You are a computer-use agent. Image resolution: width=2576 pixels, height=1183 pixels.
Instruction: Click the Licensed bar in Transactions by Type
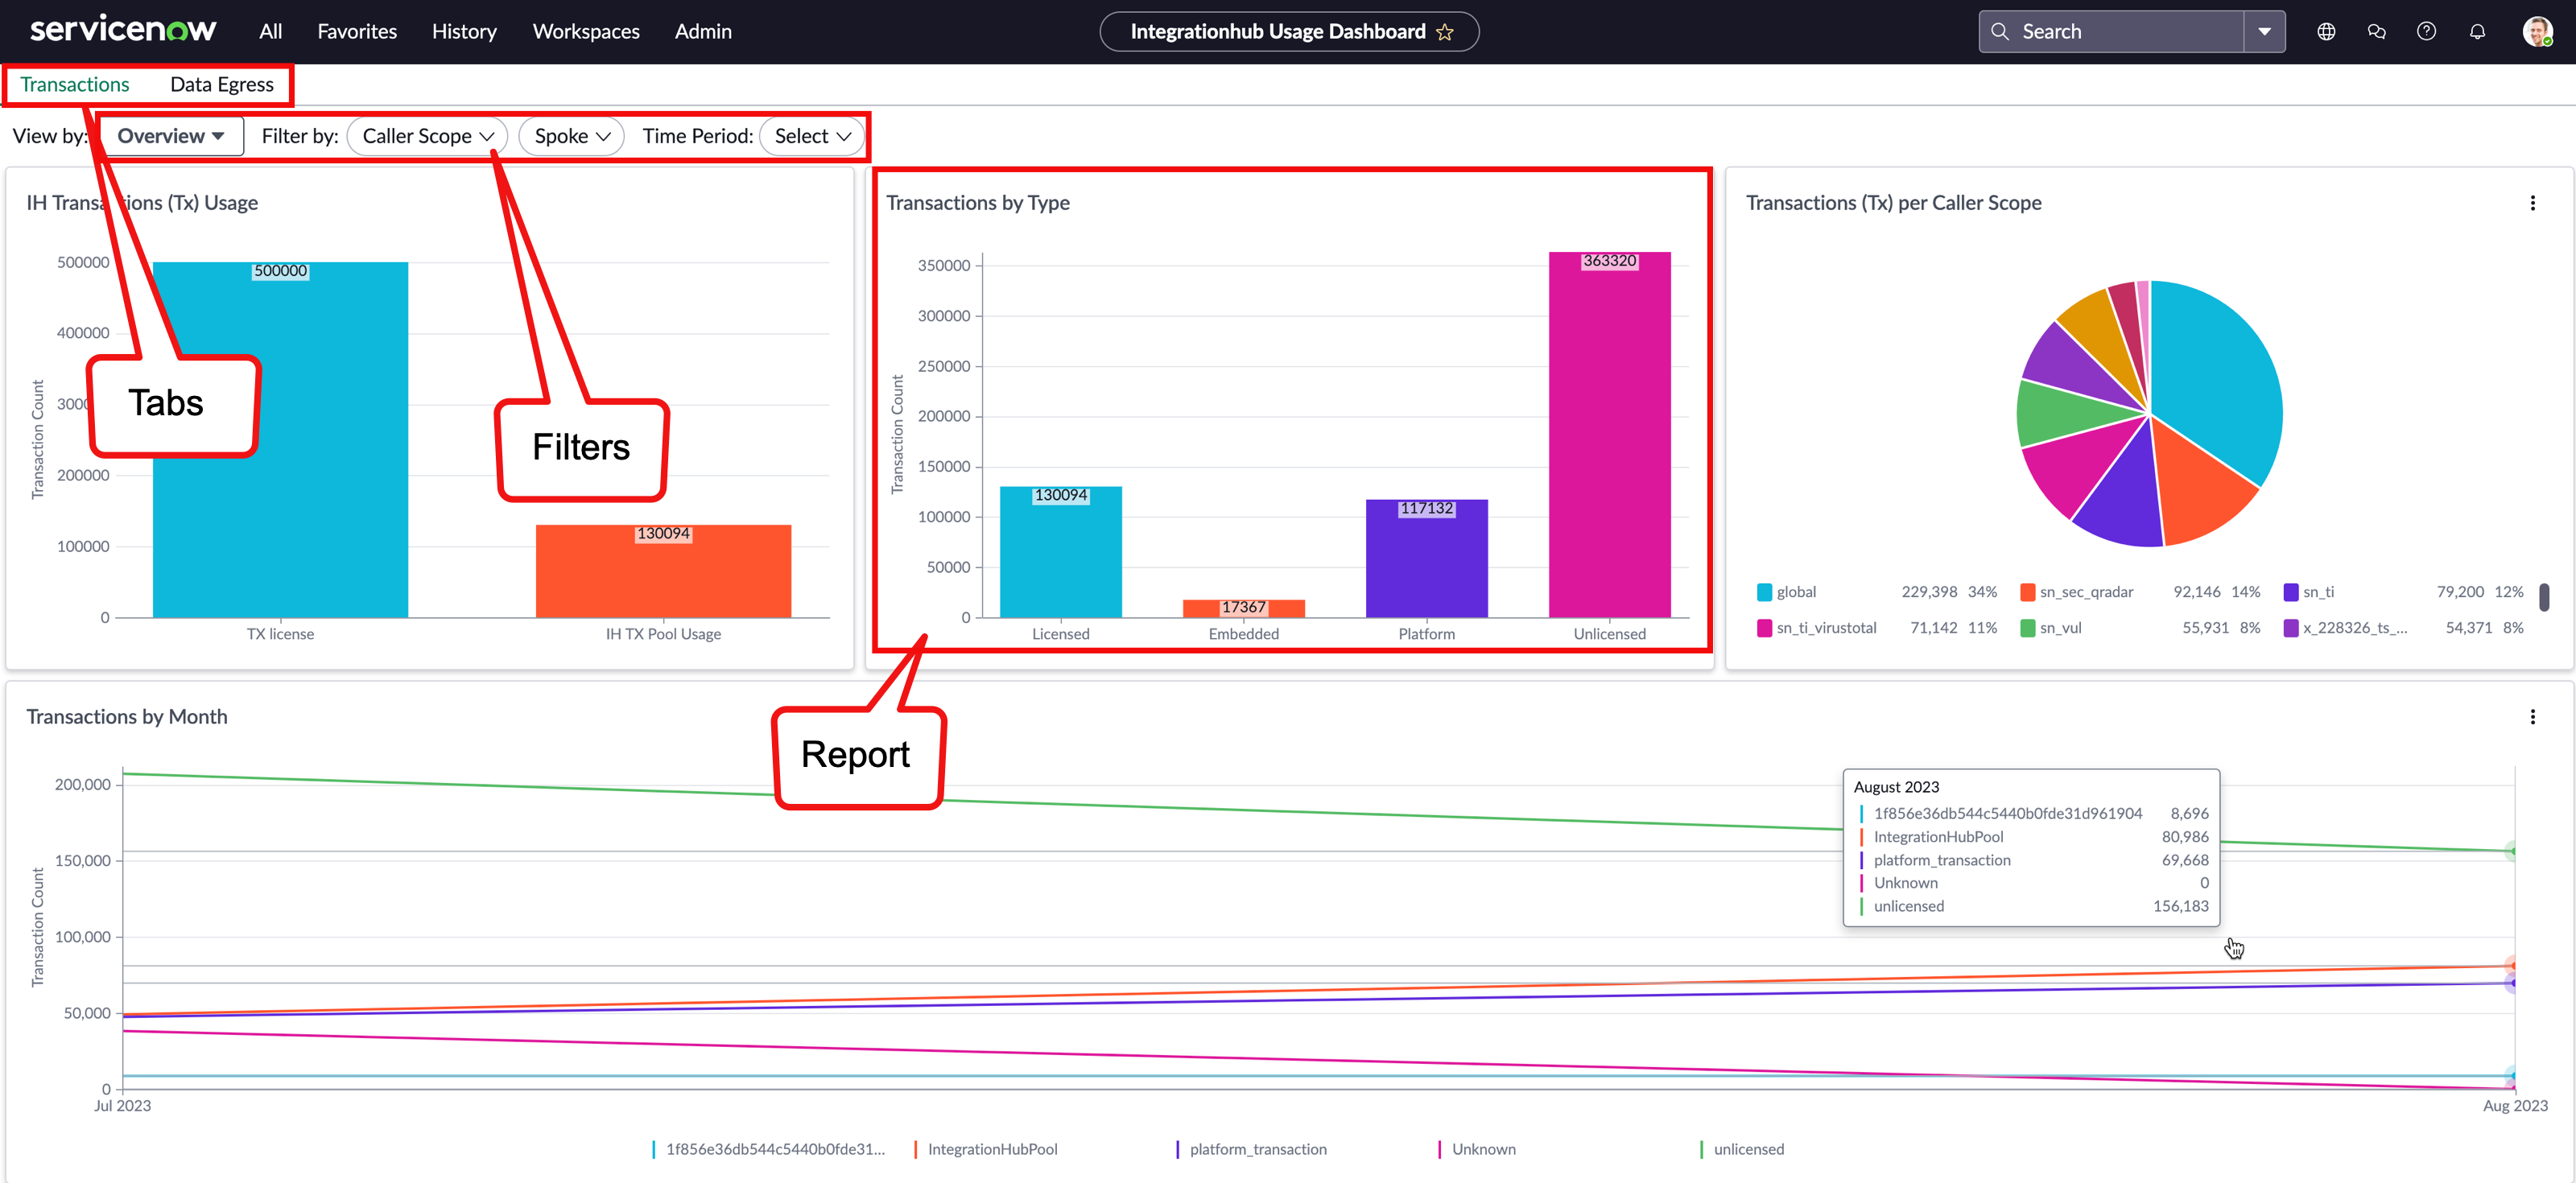(1061, 552)
